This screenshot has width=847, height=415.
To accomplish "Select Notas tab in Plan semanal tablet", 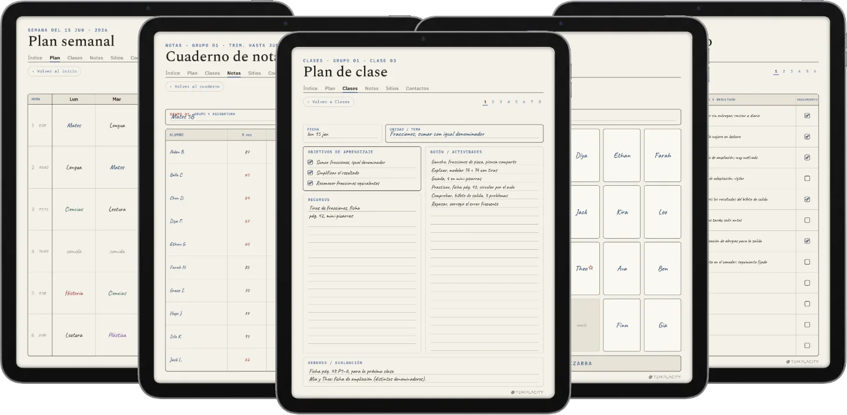I will coord(96,58).
